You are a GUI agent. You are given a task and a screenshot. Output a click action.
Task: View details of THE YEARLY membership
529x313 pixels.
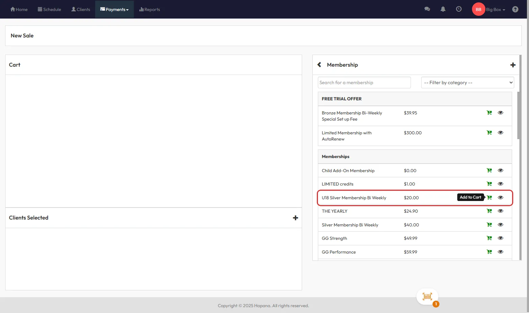501,211
